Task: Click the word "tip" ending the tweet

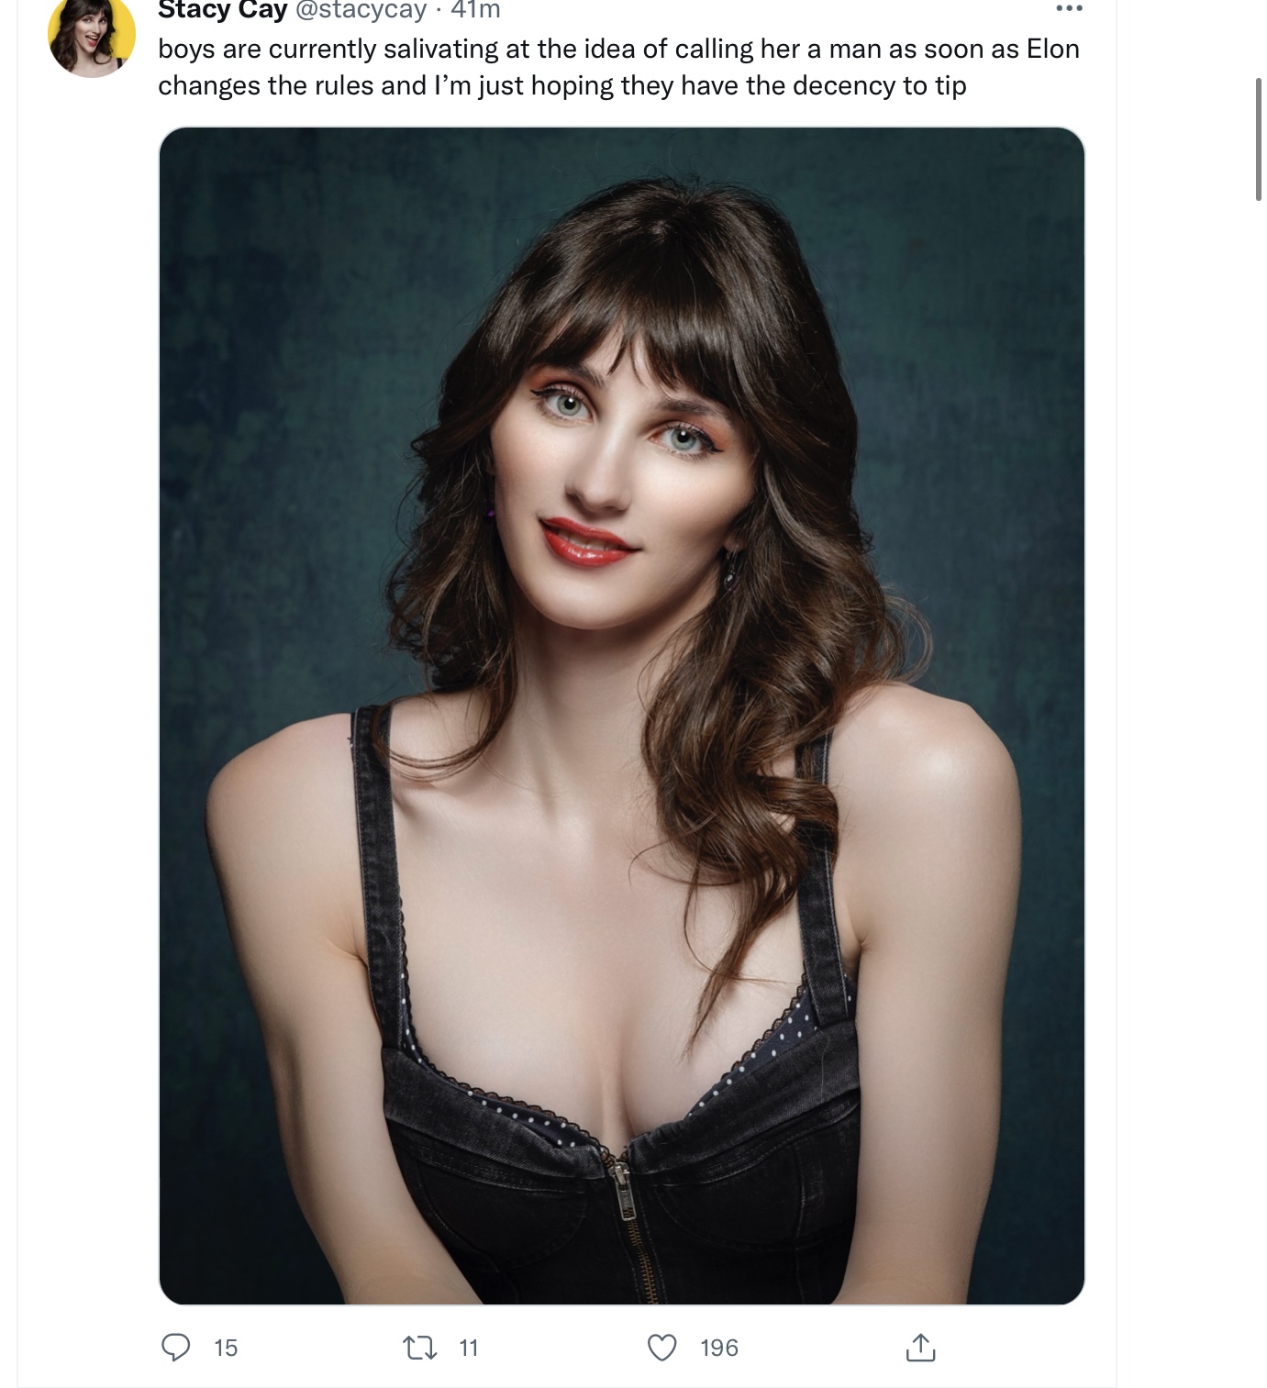Action: pos(950,86)
